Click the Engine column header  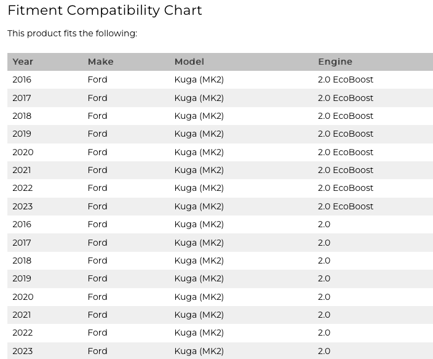coord(335,62)
